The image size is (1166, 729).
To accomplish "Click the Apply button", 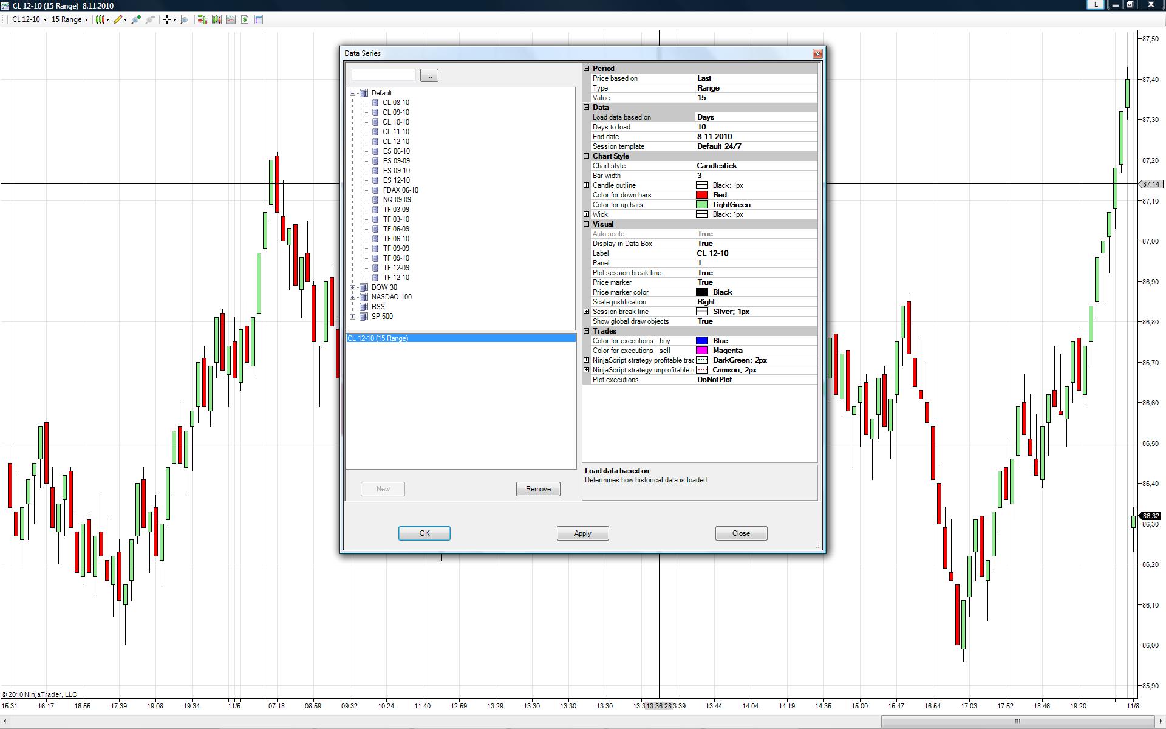I will (582, 533).
